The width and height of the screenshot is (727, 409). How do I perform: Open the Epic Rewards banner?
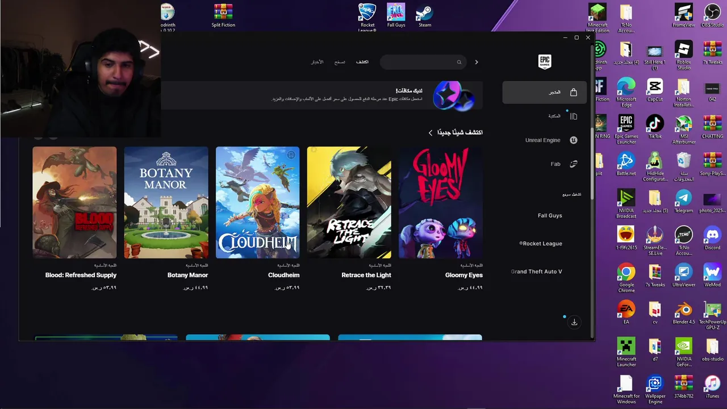pos(321,95)
